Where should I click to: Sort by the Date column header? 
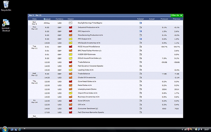[34, 19]
